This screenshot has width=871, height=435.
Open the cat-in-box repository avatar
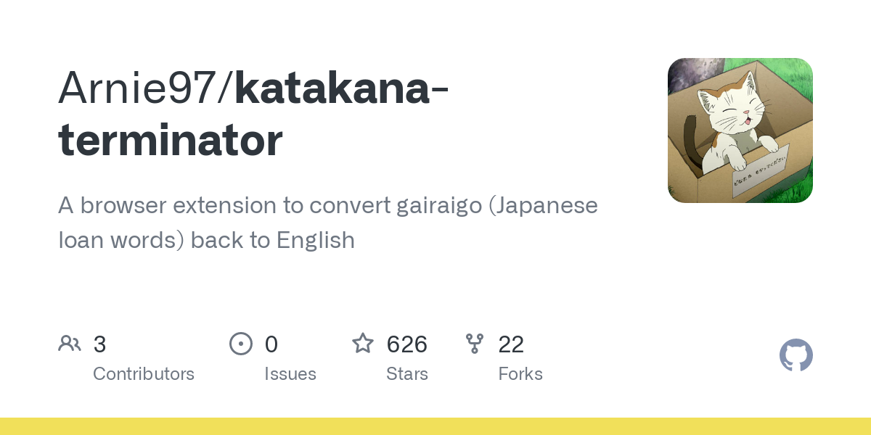coord(740,130)
